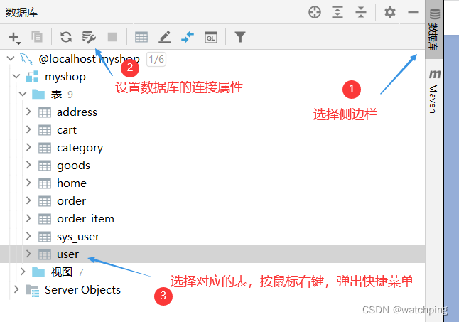Select the Server Objects label
The height and width of the screenshot is (322, 459).
(x=82, y=290)
